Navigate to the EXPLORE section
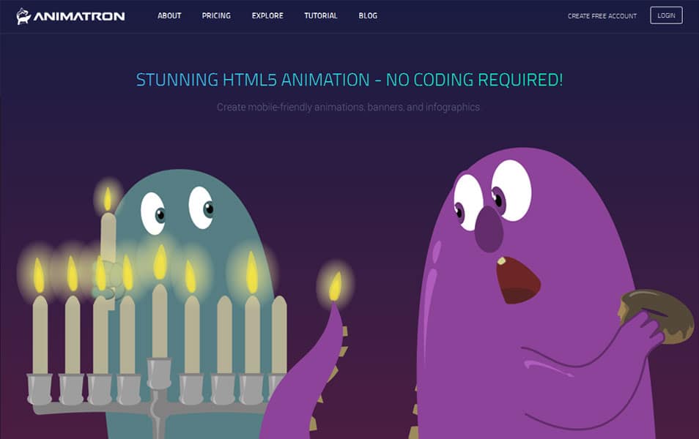The height and width of the screenshot is (439, 699). [267, 15]
